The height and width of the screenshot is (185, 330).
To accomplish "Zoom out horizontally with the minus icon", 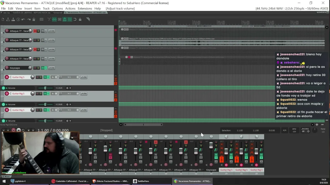I will [x=322, y=125].
